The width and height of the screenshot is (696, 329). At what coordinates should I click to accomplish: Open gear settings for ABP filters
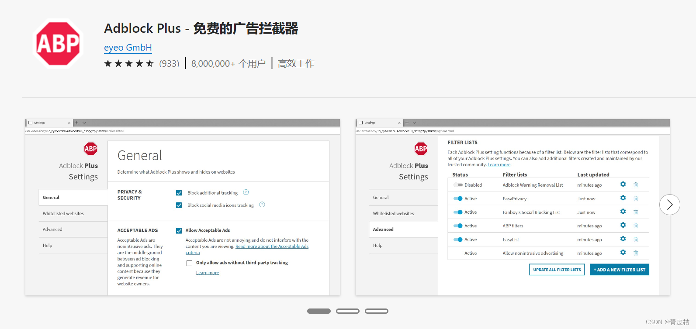tap(623, 225)
